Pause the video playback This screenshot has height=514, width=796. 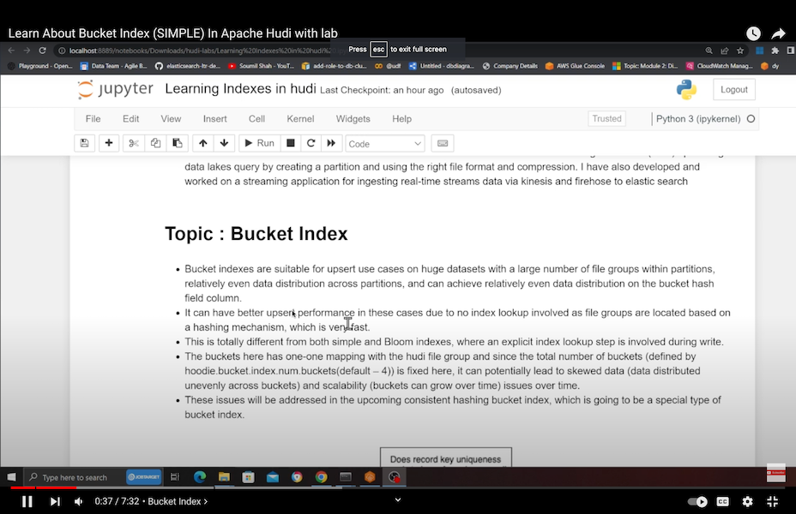(27, 501)
